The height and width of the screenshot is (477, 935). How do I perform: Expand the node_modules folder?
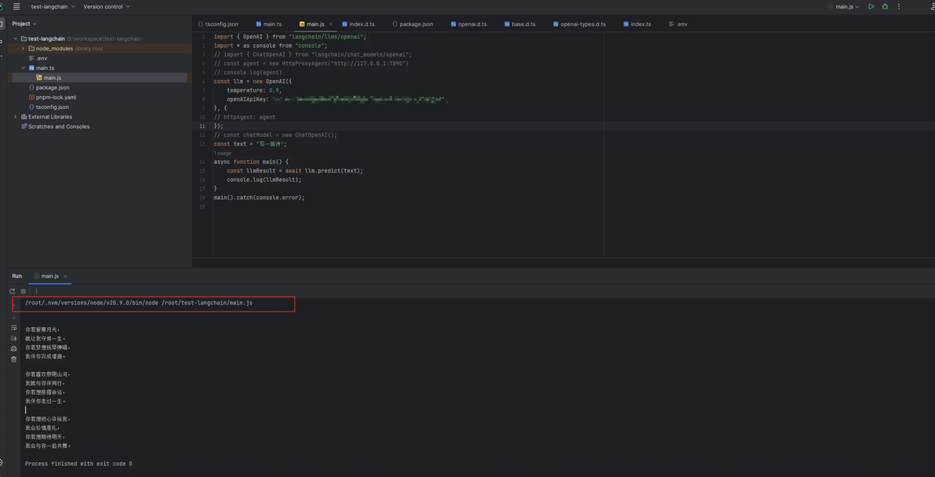click(x=23, y=49)
